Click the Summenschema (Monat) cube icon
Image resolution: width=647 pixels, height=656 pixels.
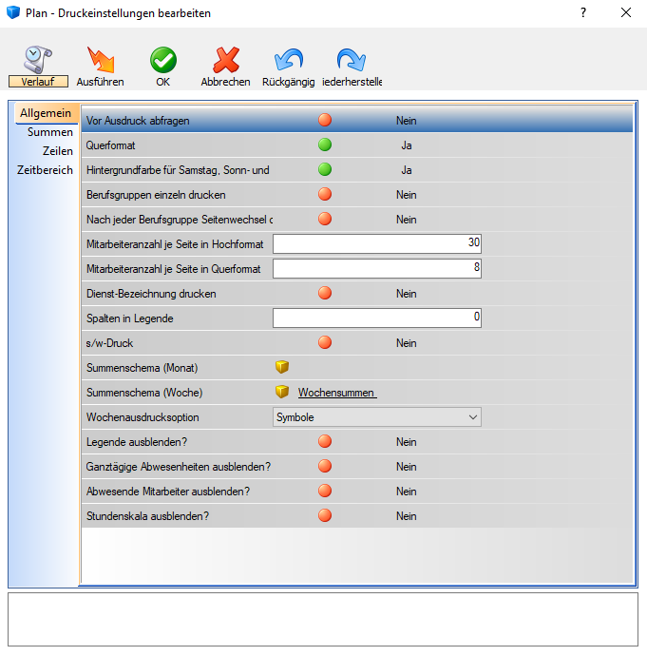pyautogui.click(x=282, y=367)
